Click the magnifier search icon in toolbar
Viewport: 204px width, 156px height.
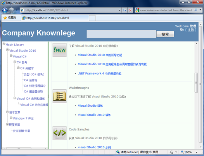195,10
